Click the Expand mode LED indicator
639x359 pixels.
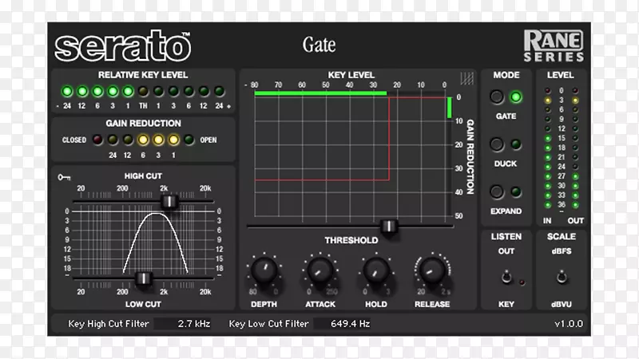pyautogui.click(x=516, y=191)
